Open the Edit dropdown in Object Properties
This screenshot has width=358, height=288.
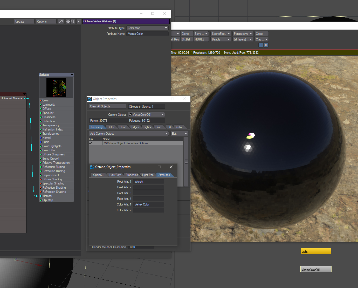click(179, 134)
